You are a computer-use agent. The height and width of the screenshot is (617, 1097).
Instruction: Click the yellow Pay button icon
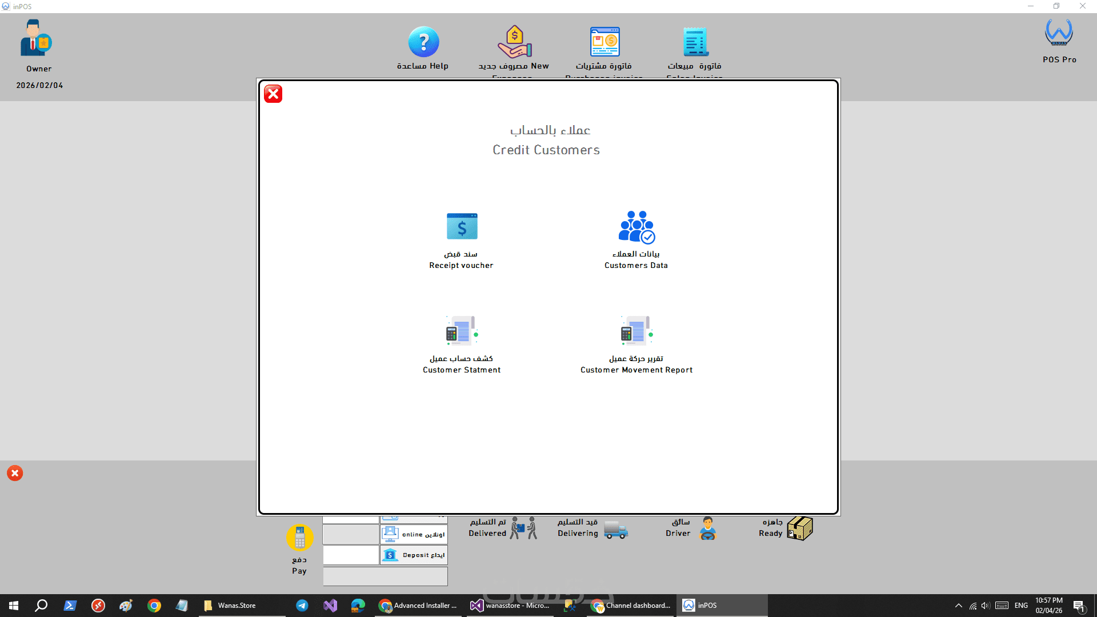click(299, 538)
